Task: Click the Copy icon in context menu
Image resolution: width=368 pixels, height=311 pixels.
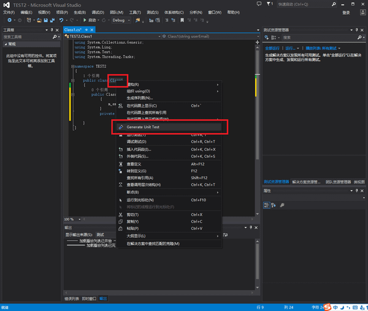Action: click(x=121, y=221)
